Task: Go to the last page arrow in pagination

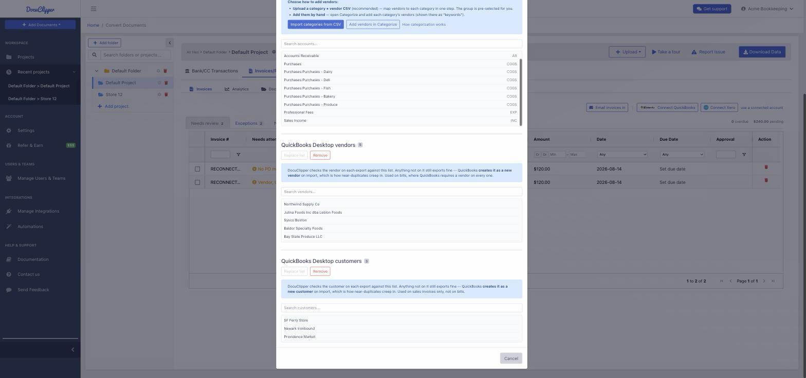Action: pyautogui.click(x=773, y=281)
